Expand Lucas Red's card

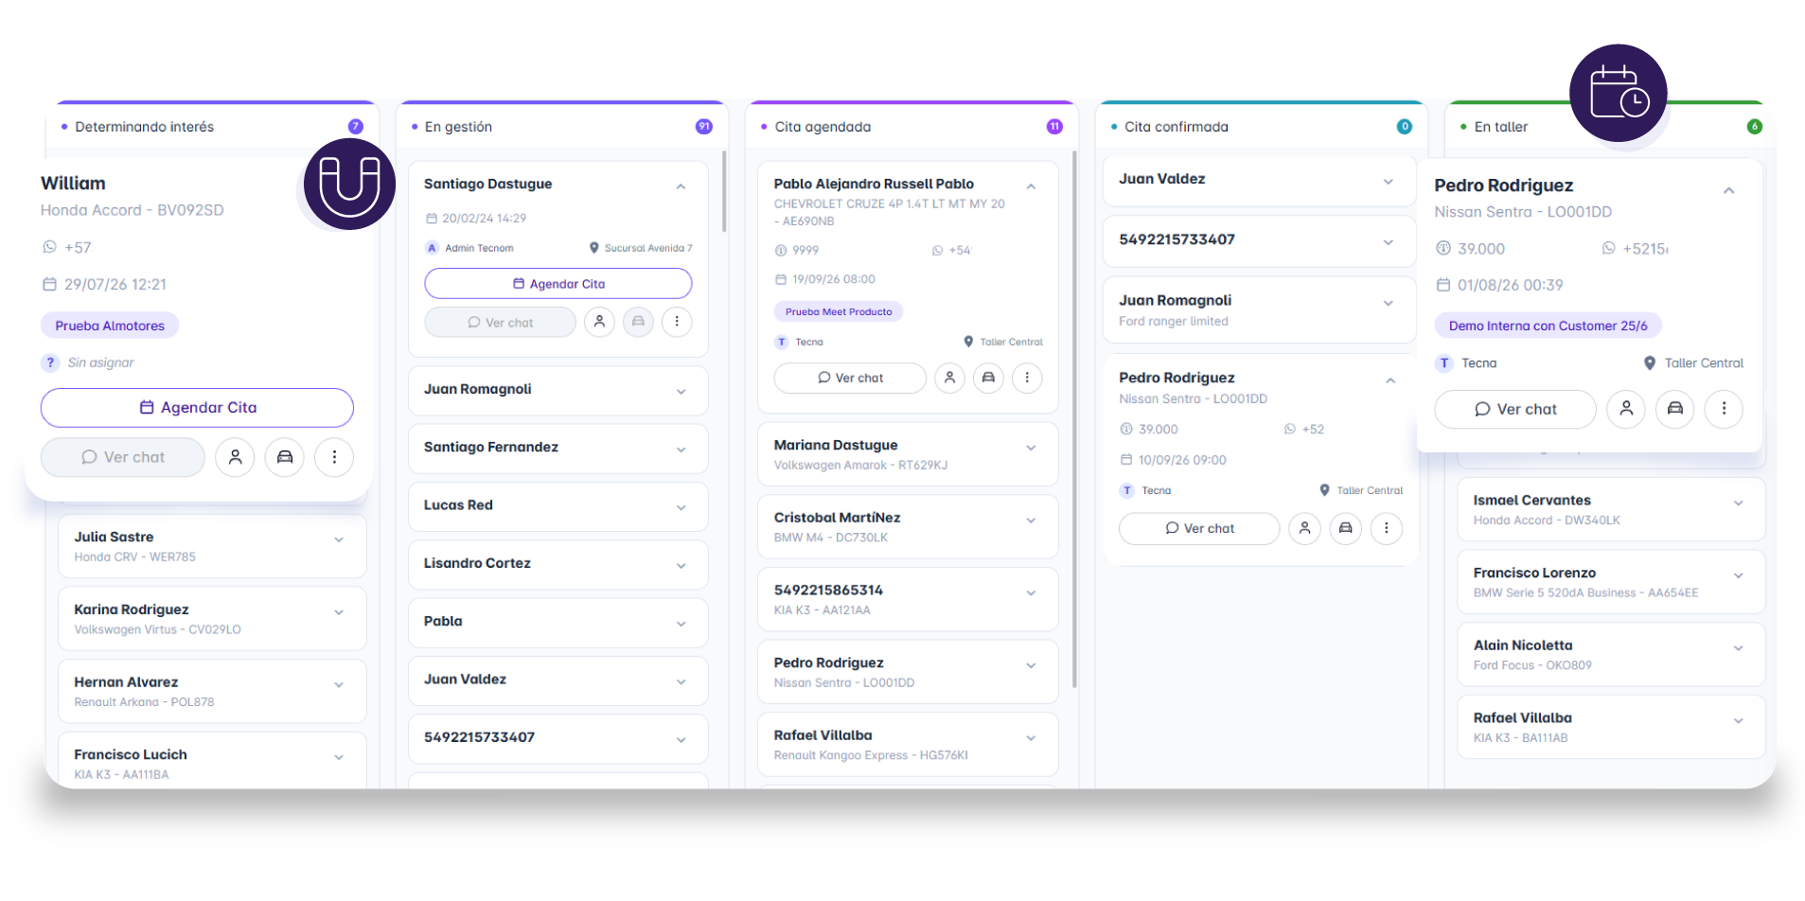681,508
